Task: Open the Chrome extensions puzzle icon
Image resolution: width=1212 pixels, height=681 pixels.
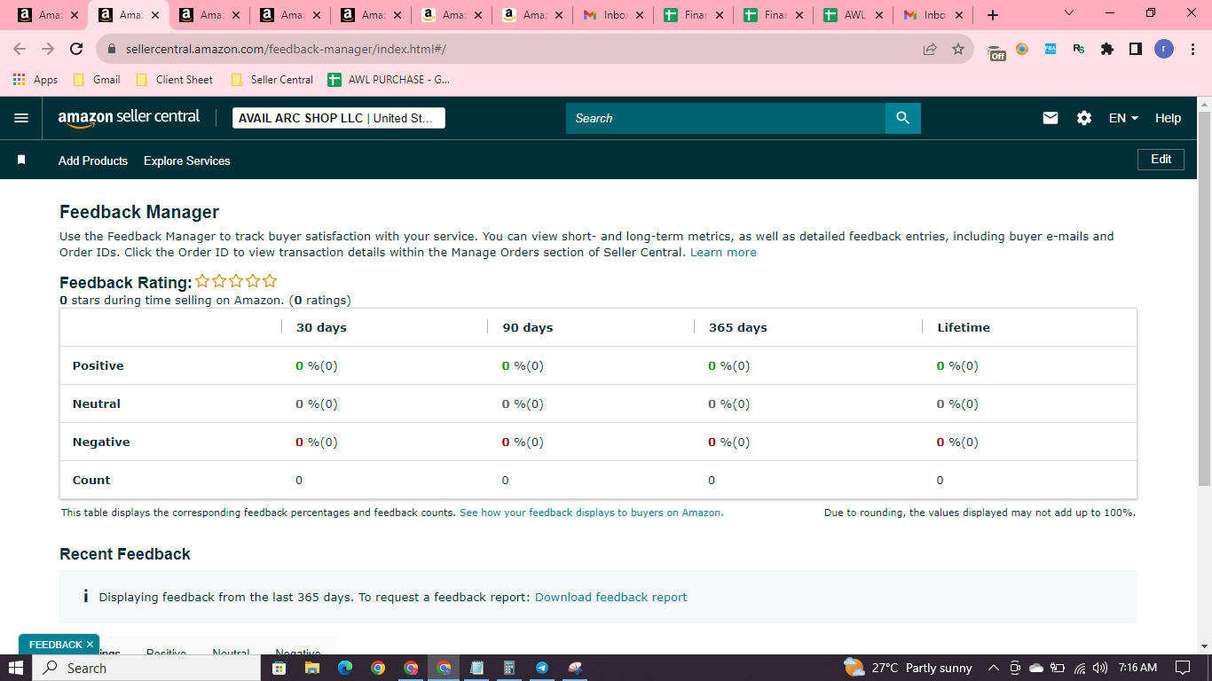Action: 1107,50
